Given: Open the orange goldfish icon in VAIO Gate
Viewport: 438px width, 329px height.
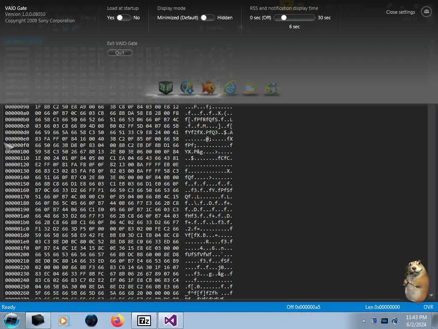Looking at the screenshot, I should (x=208, y=87).
